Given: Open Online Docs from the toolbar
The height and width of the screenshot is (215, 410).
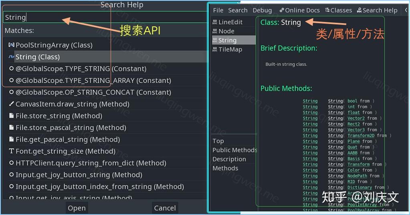Looking at the screenshot, I should pyautogui.click(x=299, y=10).
